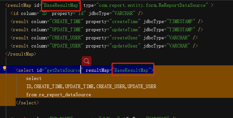
Task: Click the property value "createUser"
Action: 125,38
